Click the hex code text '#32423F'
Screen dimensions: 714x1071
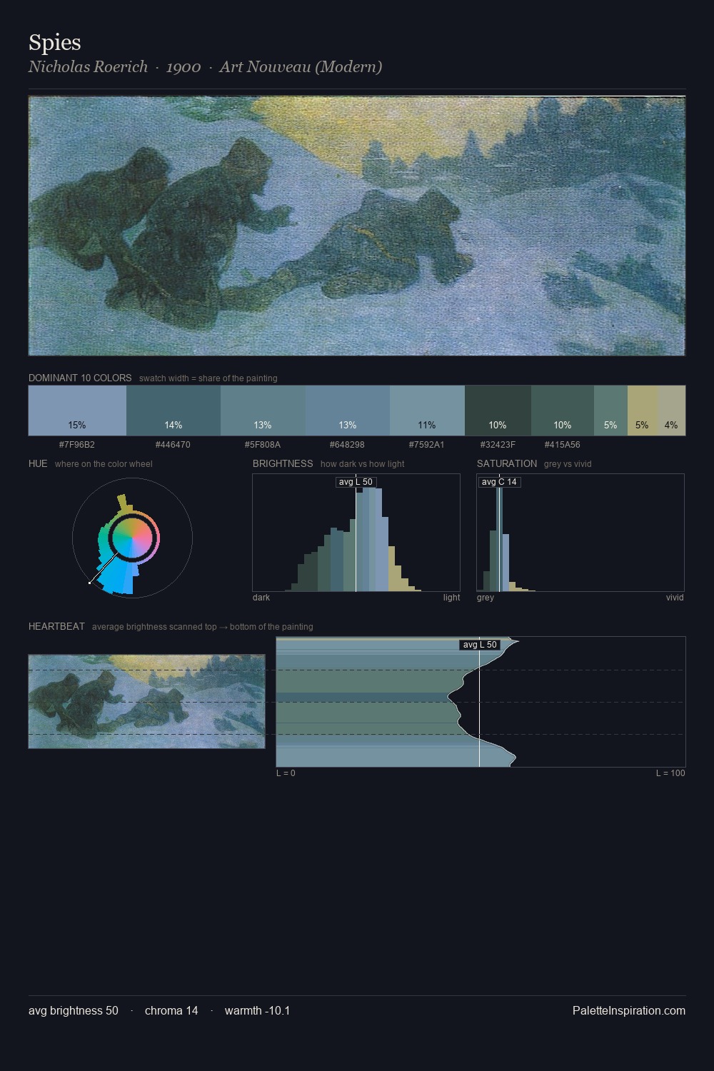pos(498,445)
